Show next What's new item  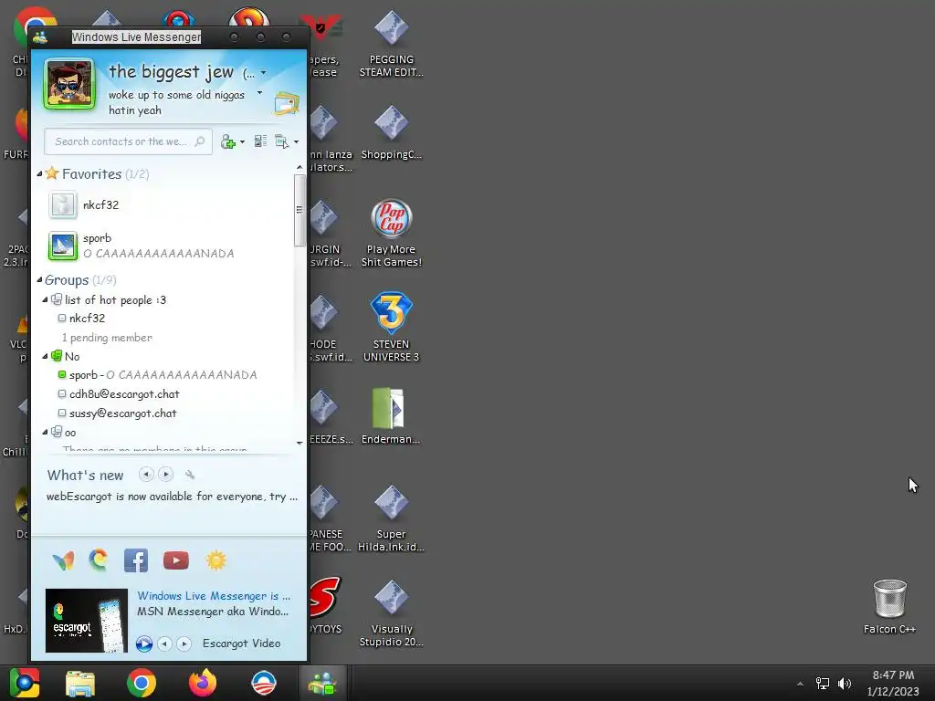(166, 475)
